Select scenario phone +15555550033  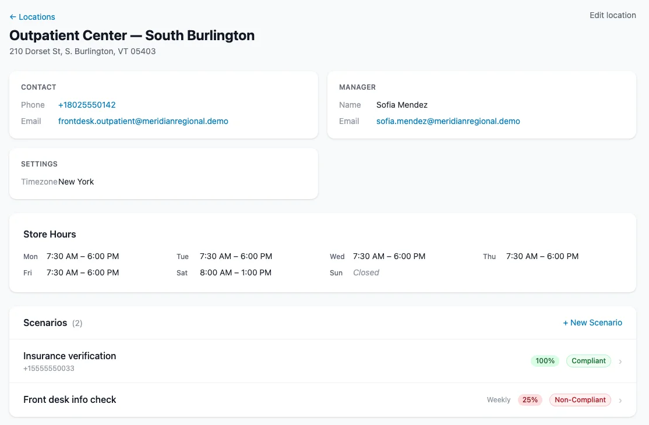[49, 369]
